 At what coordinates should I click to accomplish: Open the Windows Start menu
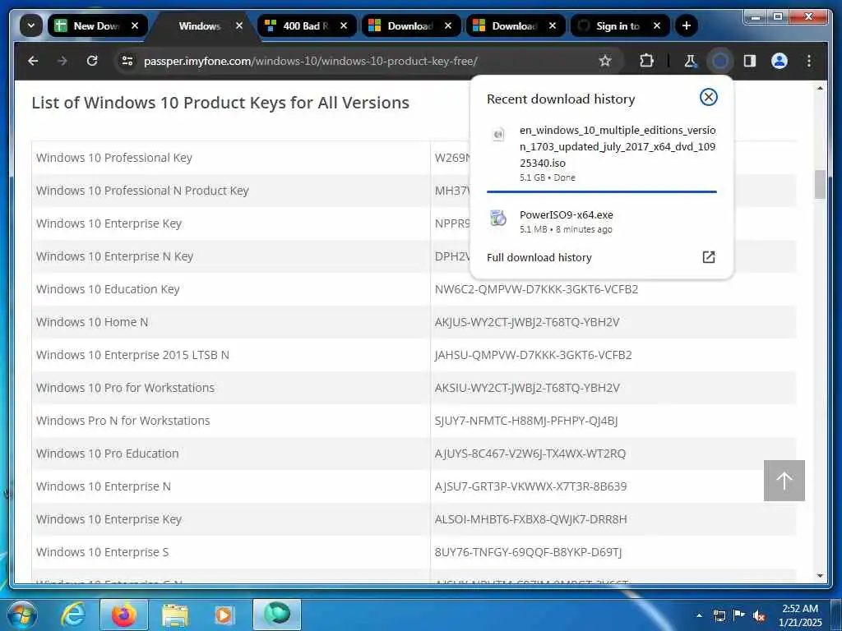(21, 615)
